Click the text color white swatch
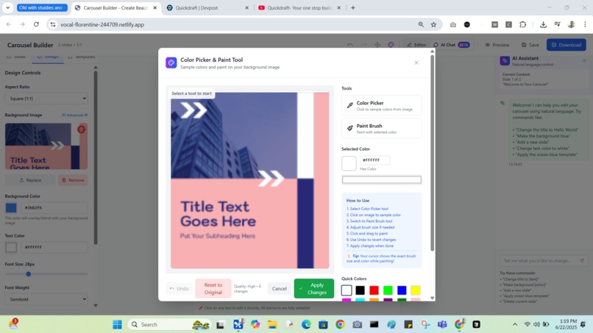 (11, 247)
